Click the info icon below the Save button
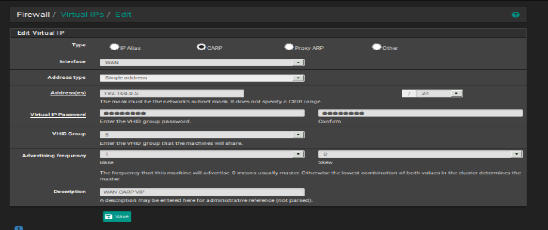 pos(18,228)
